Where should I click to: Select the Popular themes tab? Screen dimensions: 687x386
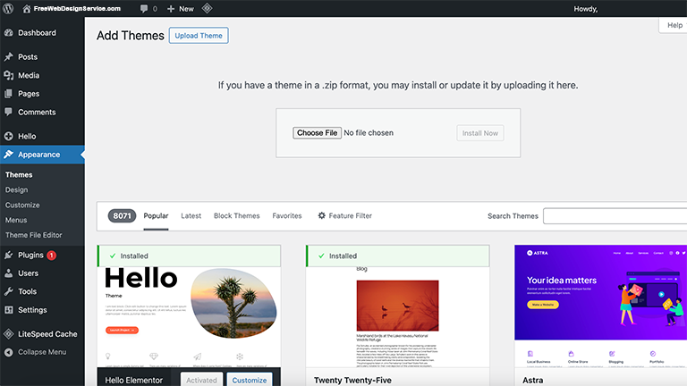pyautogui.click(x=156, y=215)
